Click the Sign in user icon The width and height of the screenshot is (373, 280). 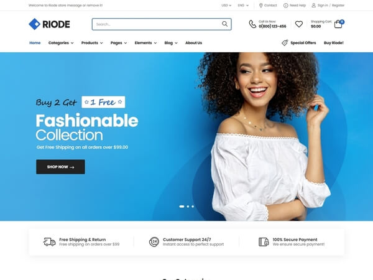coord(314,5)
